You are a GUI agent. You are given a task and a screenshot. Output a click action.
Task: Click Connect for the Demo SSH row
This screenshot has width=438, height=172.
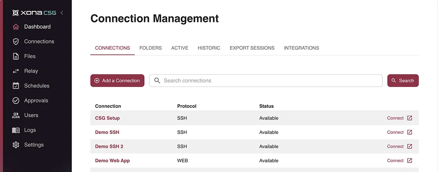click(395, 132)
